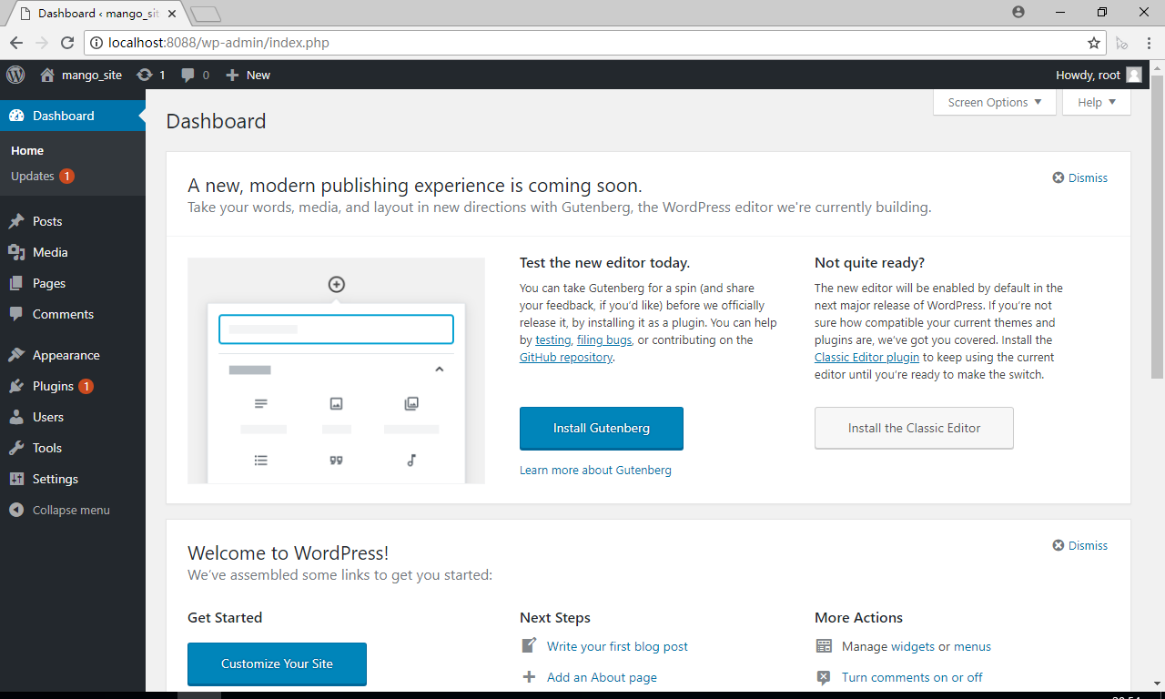Dismiss the Welcome to WordPress panel
The image size is (1165, 699).
pyautogui.click(x=1080, y=545)
